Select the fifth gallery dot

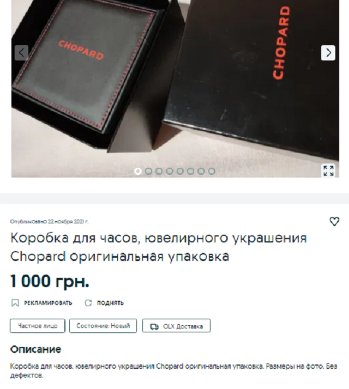click(x=180, y=171)
